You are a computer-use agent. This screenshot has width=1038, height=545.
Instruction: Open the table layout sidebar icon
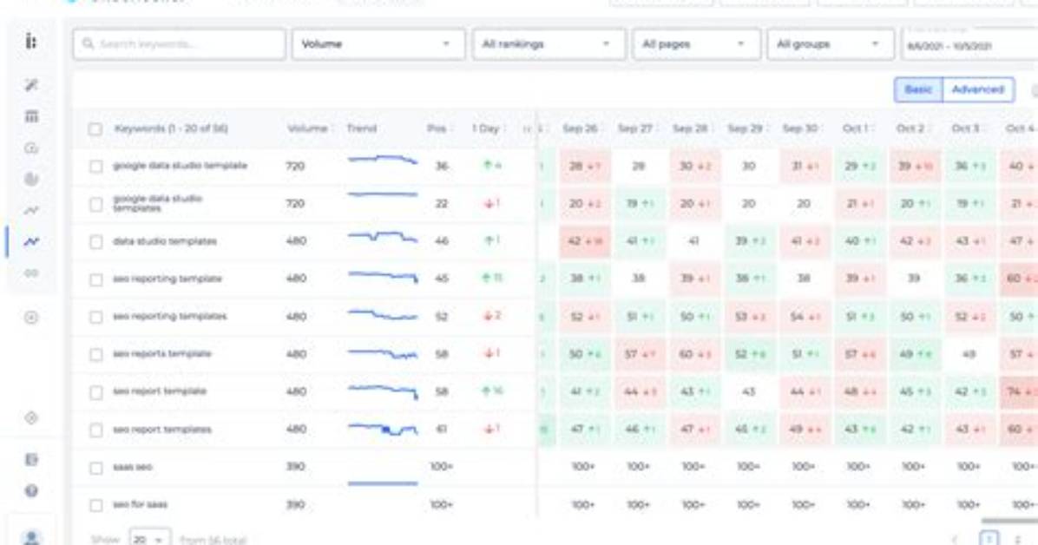coord(31,116)
